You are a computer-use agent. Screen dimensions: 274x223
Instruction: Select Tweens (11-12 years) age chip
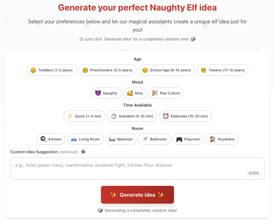223,70
